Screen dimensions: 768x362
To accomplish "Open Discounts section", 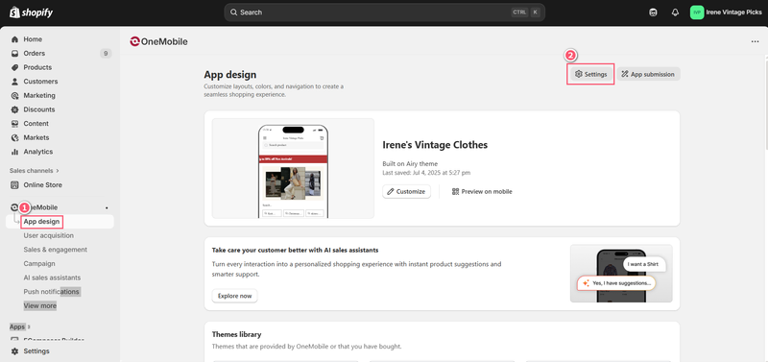I will click(x=39, y=109).
